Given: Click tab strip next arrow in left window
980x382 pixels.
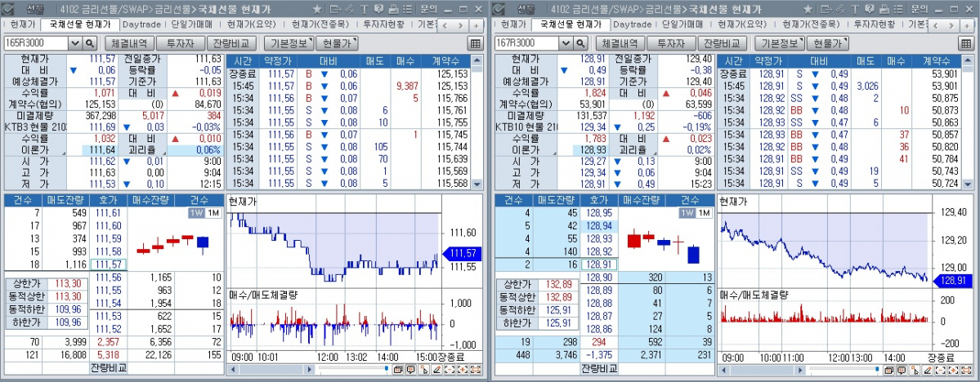Looking at the screenshot, I should tap(461, 25).
